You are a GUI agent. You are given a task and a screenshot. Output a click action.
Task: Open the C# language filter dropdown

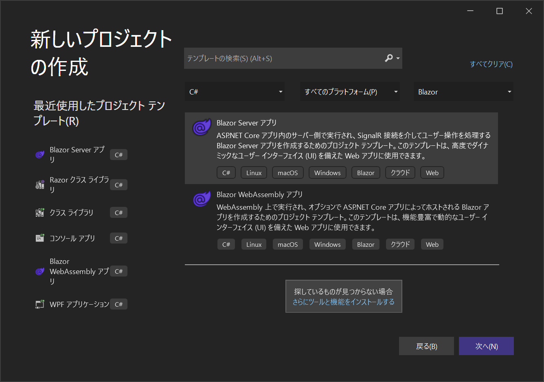click(x=235, y=92)
